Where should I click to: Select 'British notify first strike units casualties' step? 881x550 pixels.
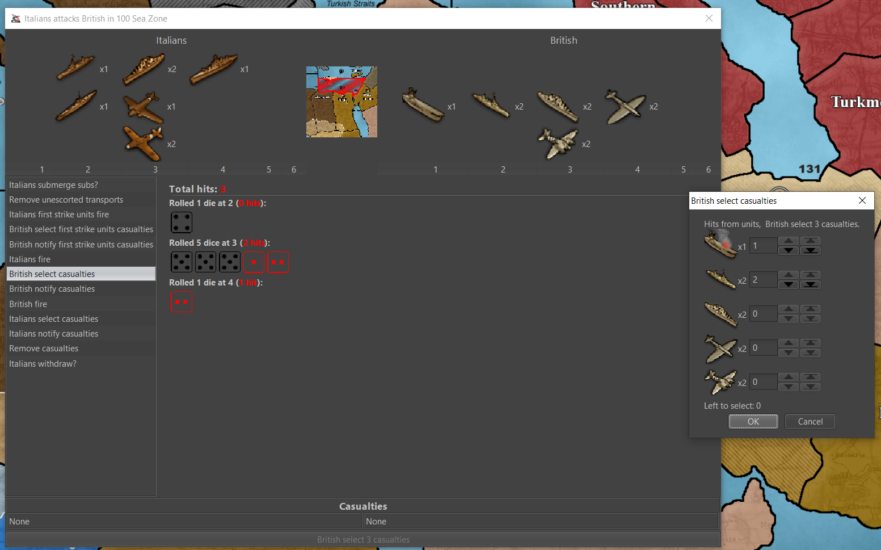[81, 245]
